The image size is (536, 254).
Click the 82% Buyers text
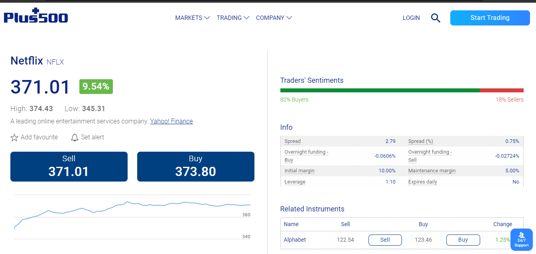(x=294, y=100)
